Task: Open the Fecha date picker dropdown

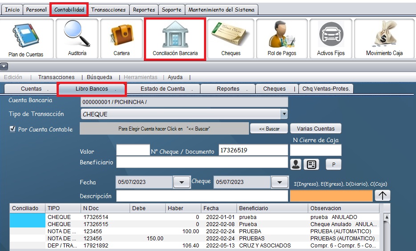Action: point(181,182)
